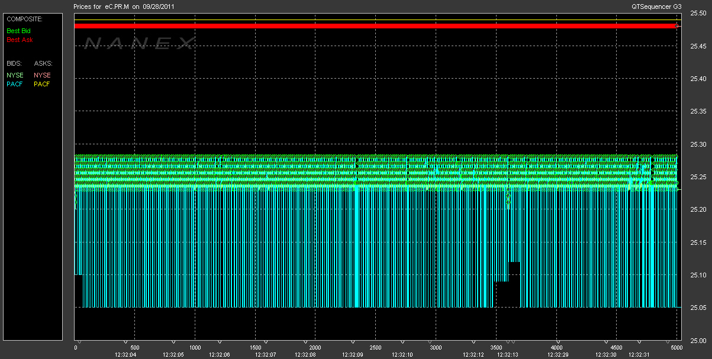Viewport: 712px width, 359px height.
Task: Click the triangle marker above 12:32:09
Action: pos(353,342)
